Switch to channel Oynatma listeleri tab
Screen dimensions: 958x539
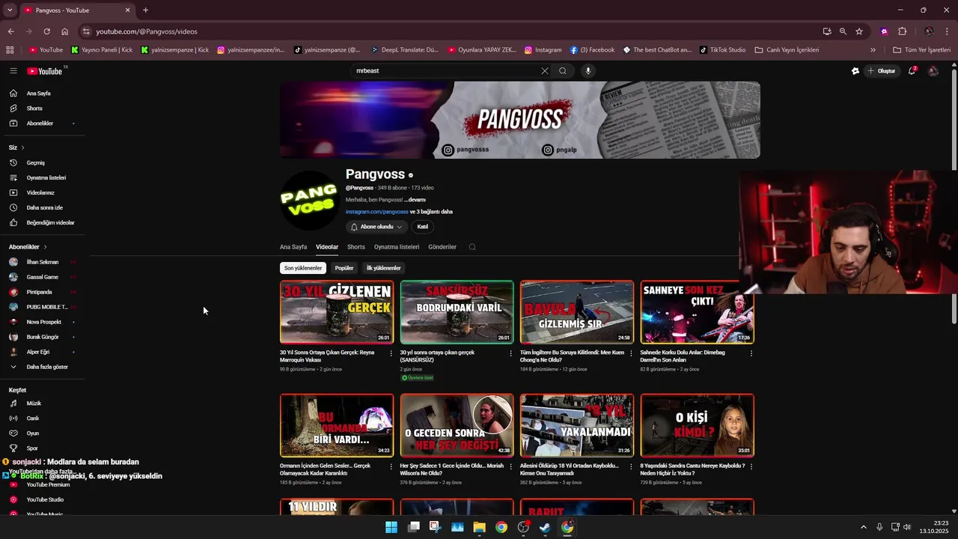click(x=397, y=247)
